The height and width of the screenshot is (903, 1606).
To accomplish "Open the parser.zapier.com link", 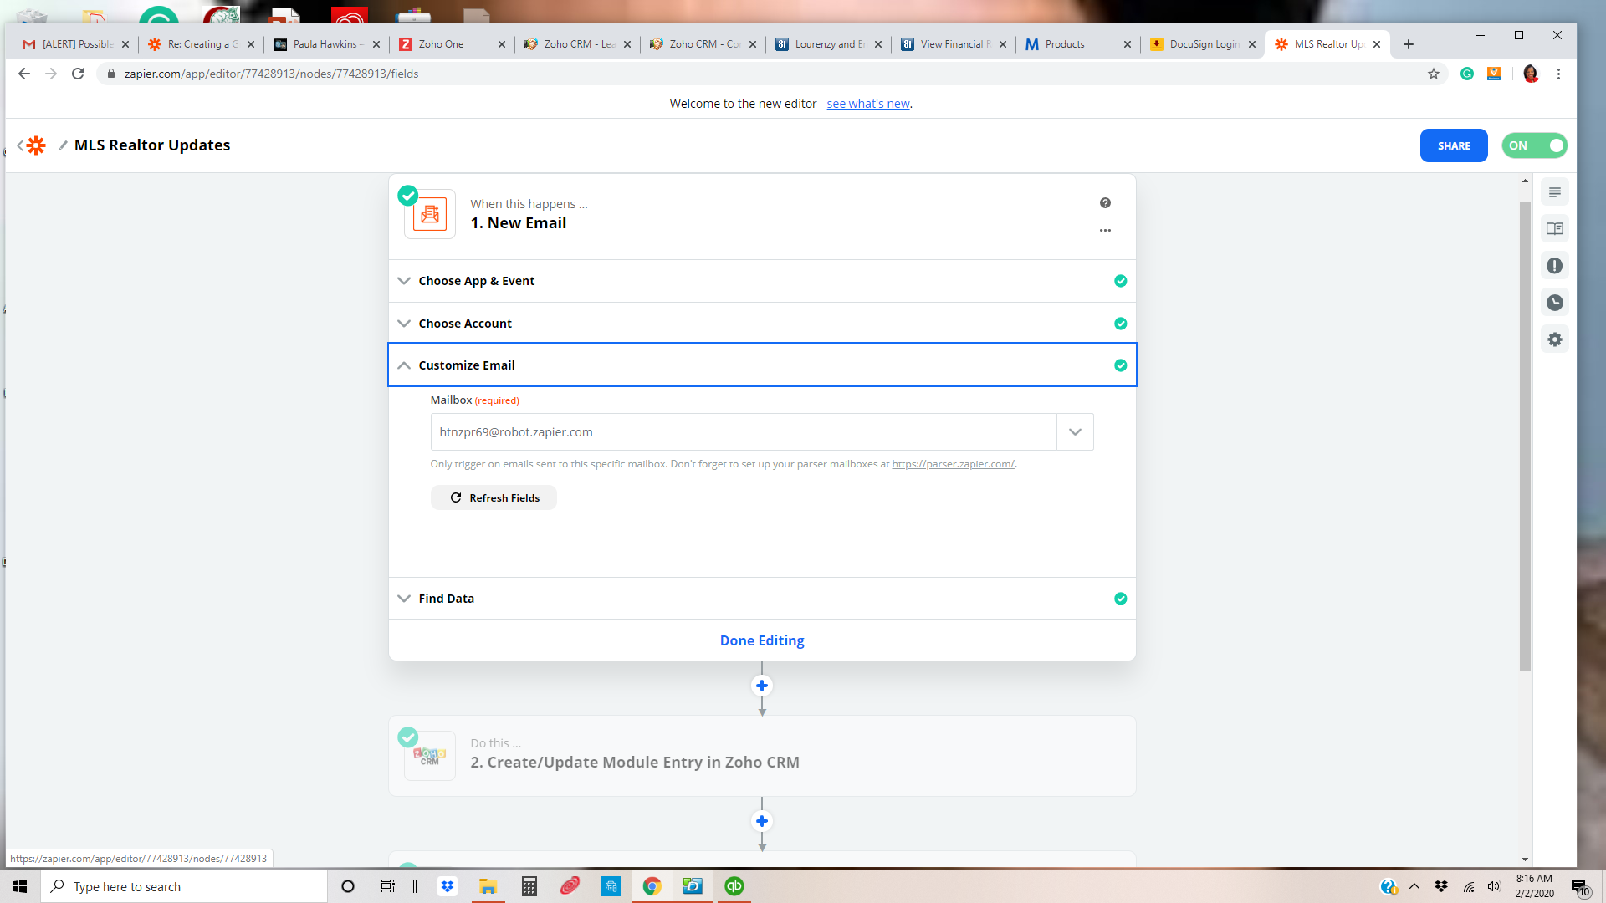I will (953, 464).
